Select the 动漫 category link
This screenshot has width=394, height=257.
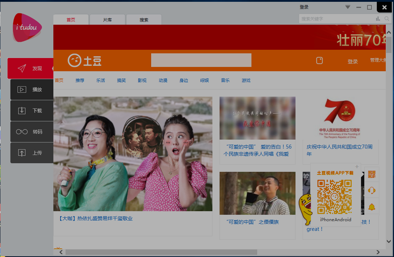click(x=163, y=81)
